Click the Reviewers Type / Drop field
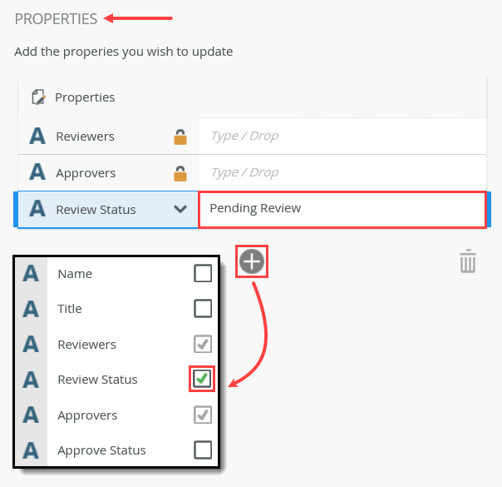Viewport: 502px width, 487px height. [342, 136]
